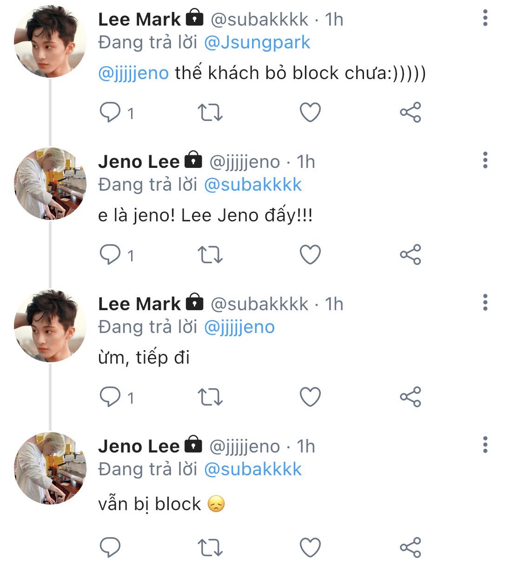Open the @Jsungpark profile link
Viewport: 523px width, 565px height.
257,43
